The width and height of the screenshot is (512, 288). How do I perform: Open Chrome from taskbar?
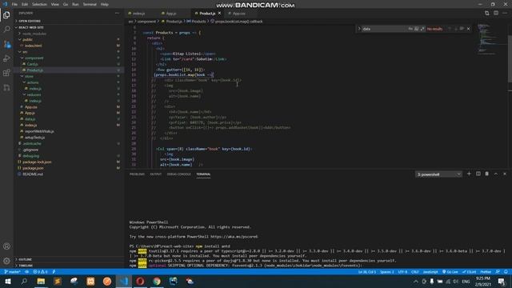click(x=157, y=281)
